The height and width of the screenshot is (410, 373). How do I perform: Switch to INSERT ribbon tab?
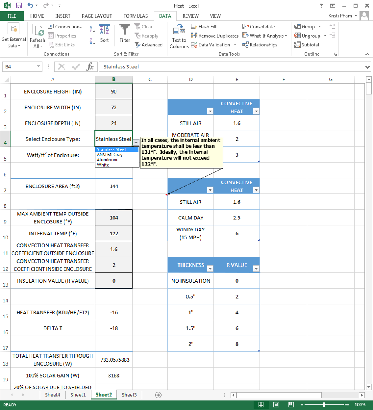tap(63, 16)
